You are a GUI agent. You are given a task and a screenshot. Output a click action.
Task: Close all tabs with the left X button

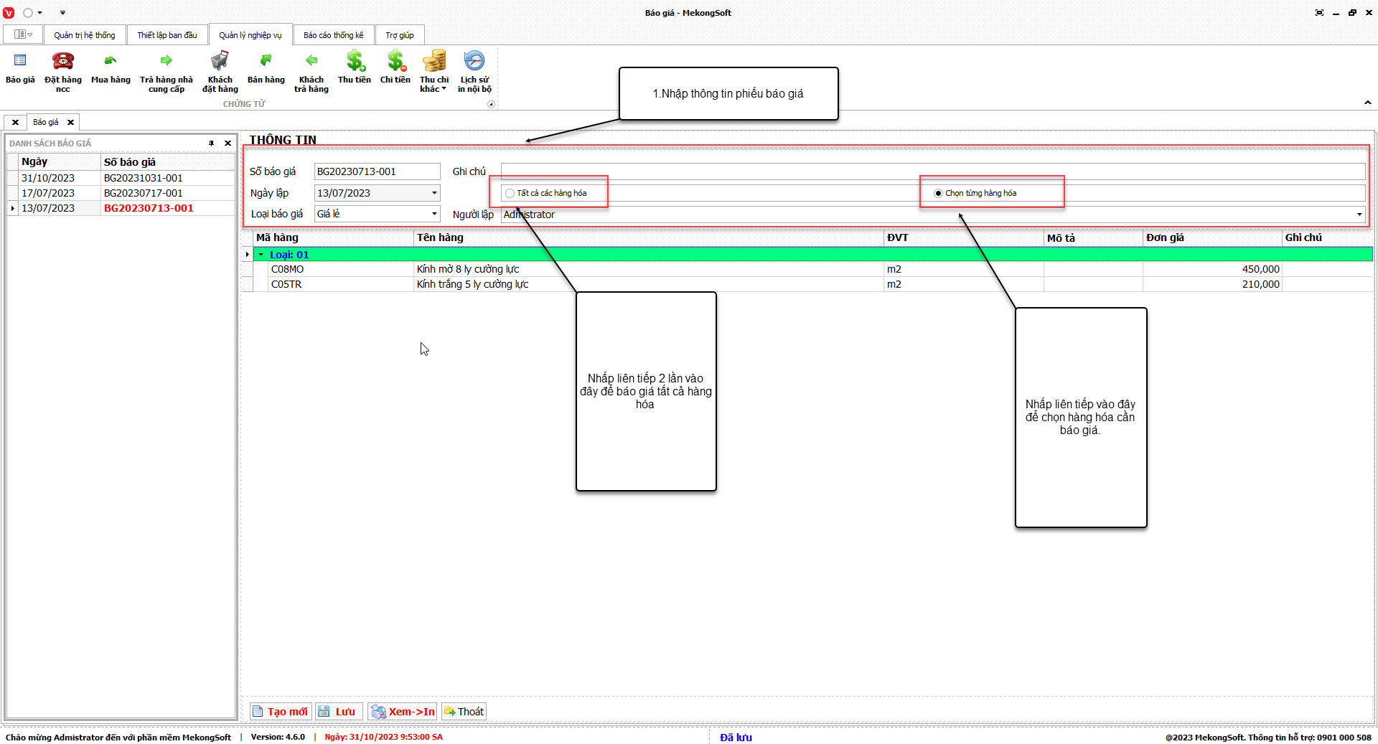click(x=15, y=123)
